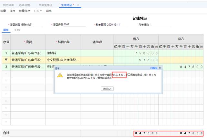Screen dimensions: 207x138
Task: Switch to 我的桌面 tab
Action: click(x=9, y=5)
